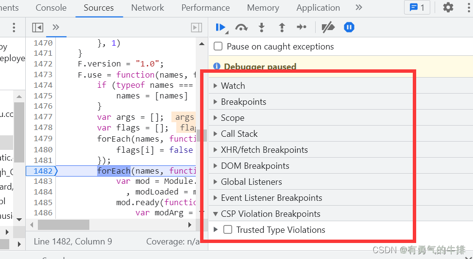The height and width of the screenshot is (259, 473).
Task: Show more DevTools tabs
Action: pyautogui.click(x=359, y=8)
